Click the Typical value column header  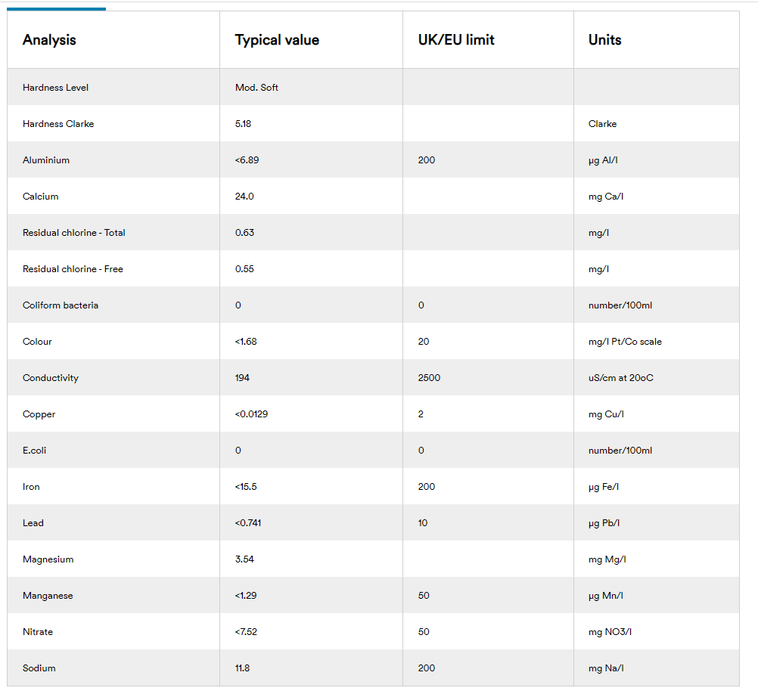[x=277, y=40]
